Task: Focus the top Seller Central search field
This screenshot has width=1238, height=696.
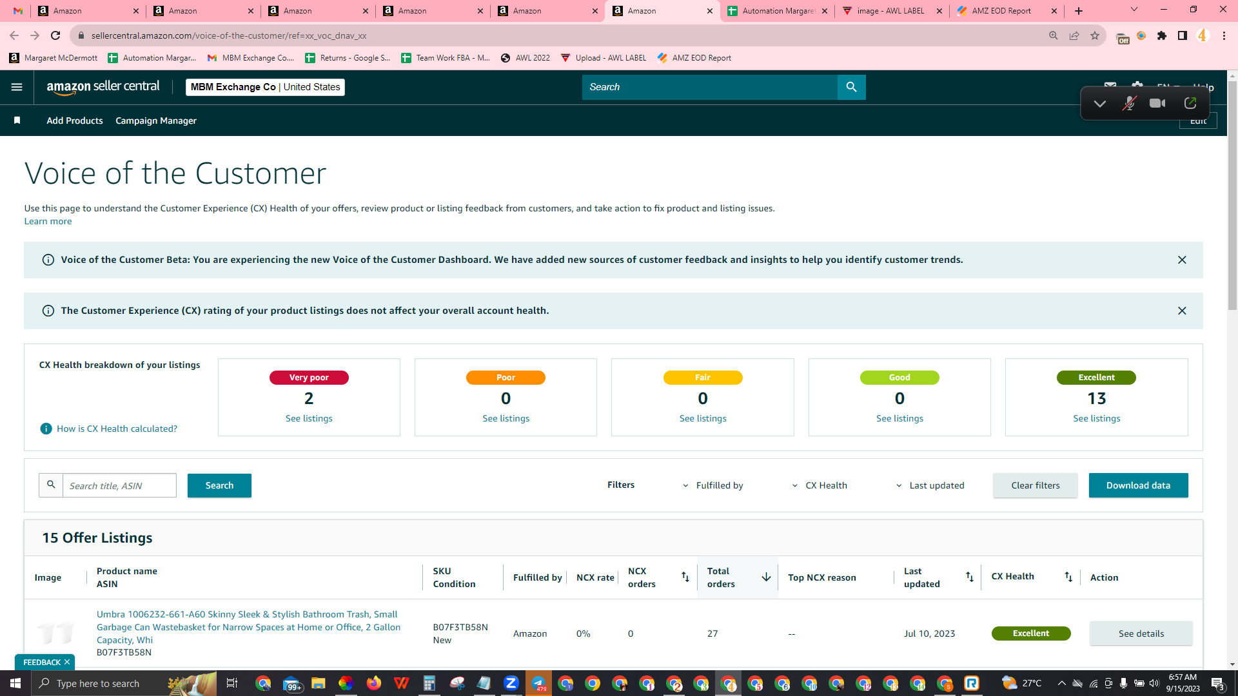Action: coord(709,87)
